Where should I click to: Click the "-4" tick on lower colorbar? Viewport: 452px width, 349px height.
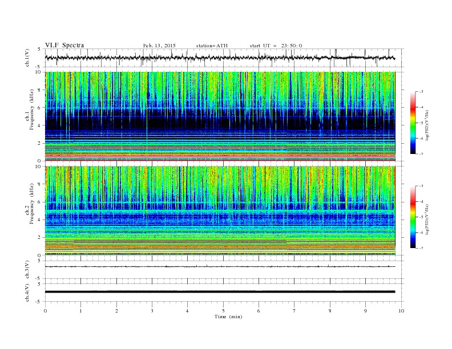click(x=421, y=201)
